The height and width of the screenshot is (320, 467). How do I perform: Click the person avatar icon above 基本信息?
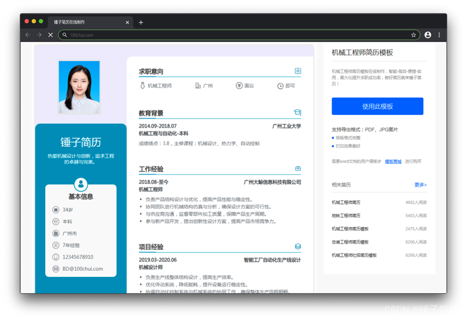[80, 184]
